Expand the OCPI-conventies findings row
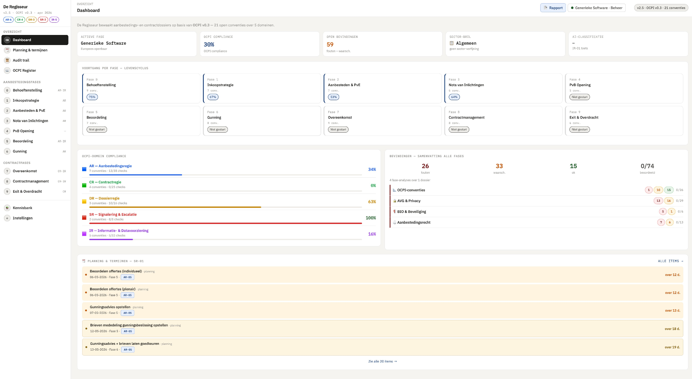Viewport: 692px width, 379px height. [537, 190]
